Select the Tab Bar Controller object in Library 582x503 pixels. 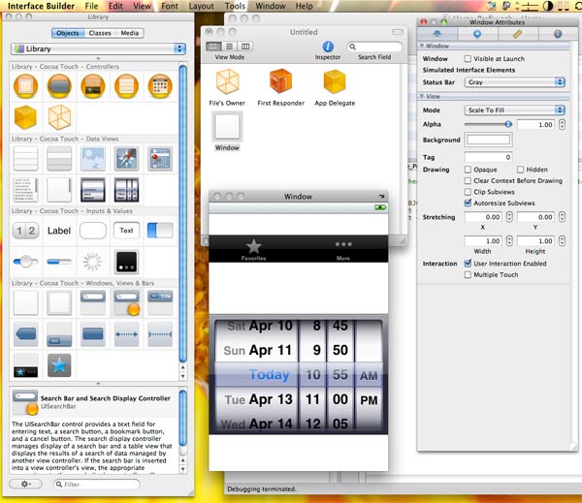(x=93, y=85)
